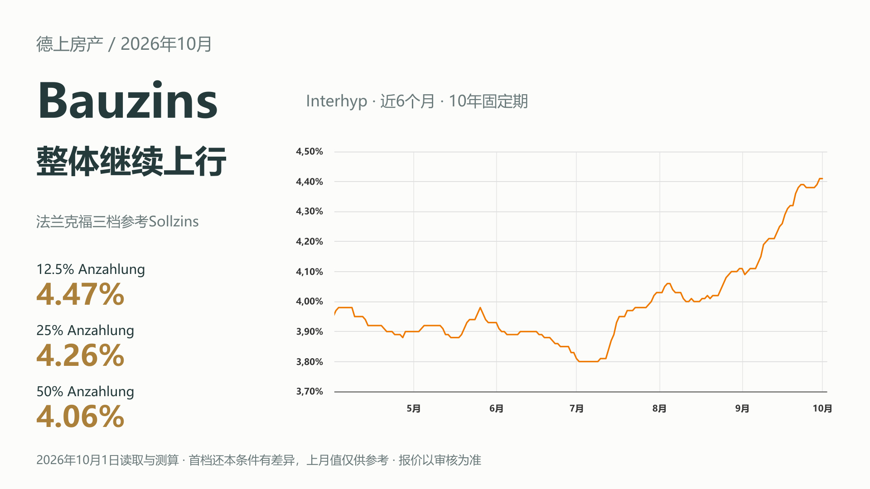Click the 4,10% axis label
This screenshot has width=870, height=489.
pyautogui.click(x=309, y=272)
